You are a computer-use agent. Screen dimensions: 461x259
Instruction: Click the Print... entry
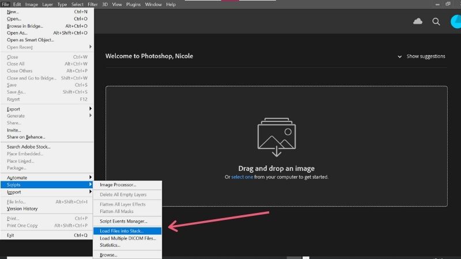[47, 219]
